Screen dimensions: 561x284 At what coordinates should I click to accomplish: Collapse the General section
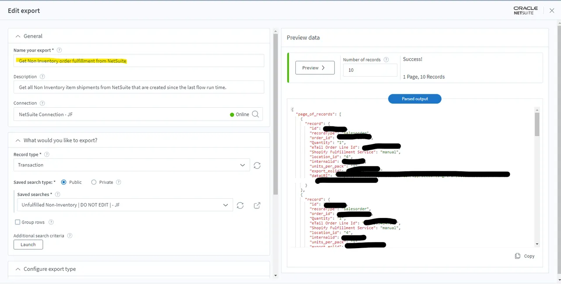[x=18, y=36]
